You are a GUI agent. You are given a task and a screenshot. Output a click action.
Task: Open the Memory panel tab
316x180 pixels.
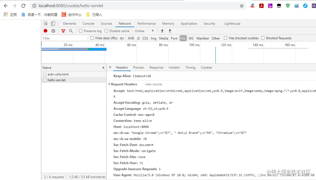(x=168, y=24)
